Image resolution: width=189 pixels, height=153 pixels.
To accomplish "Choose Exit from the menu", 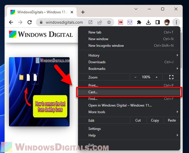I will click(129, 145).
